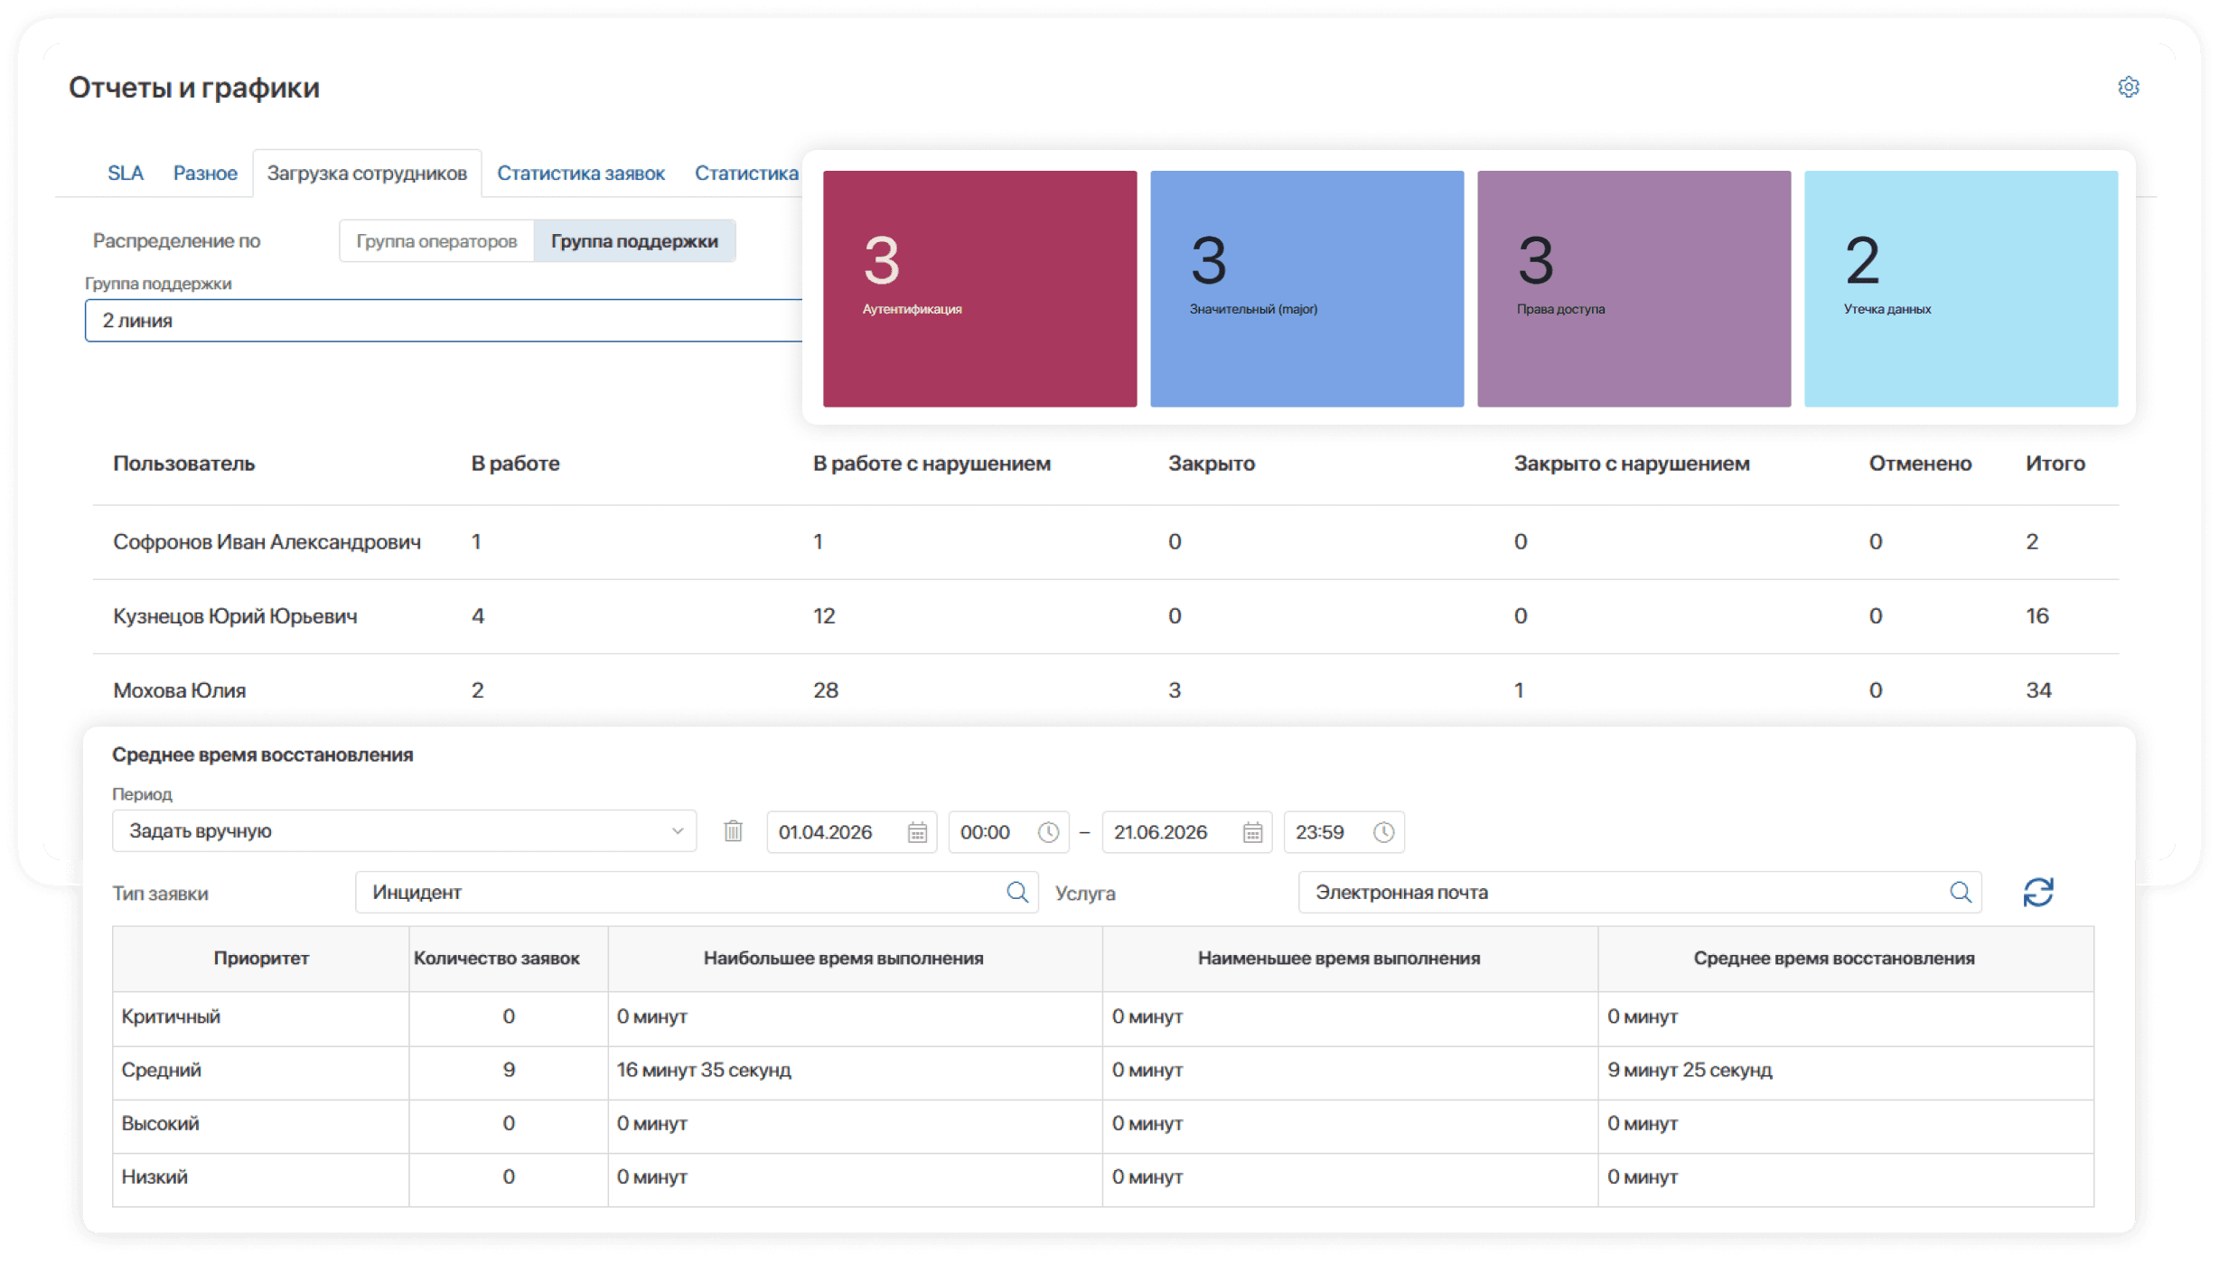The image size is (2219, 1274).
Task: Click the start time field 00:00
Action: click(1008, 832)
